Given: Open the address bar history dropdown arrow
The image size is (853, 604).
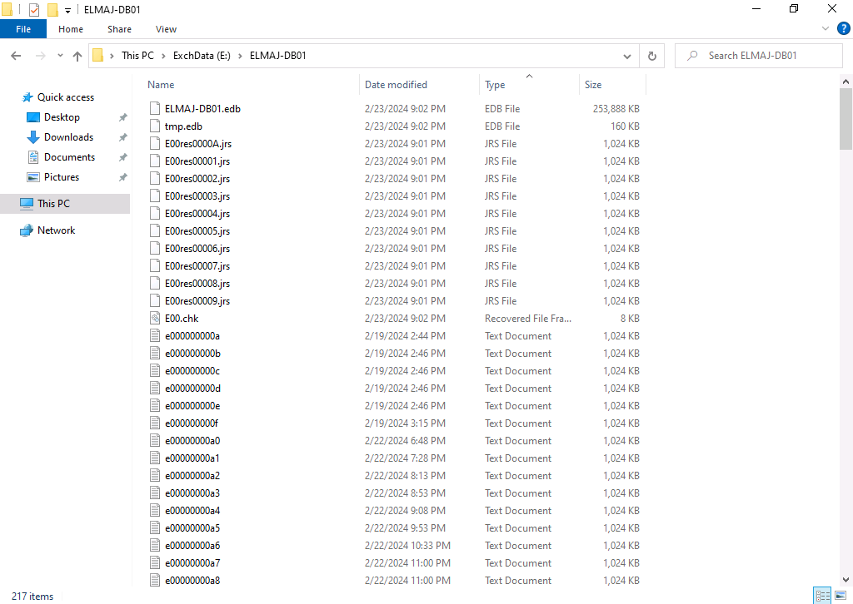Looking at the screenshot, I should pyautogui.click(x=627, y=55).
